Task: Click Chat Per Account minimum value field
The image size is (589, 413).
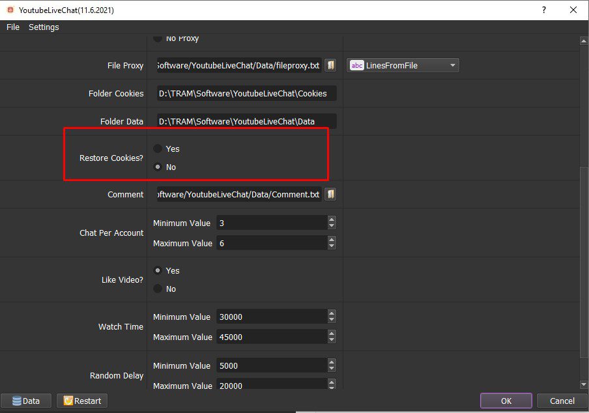Action: pos(272,223)
